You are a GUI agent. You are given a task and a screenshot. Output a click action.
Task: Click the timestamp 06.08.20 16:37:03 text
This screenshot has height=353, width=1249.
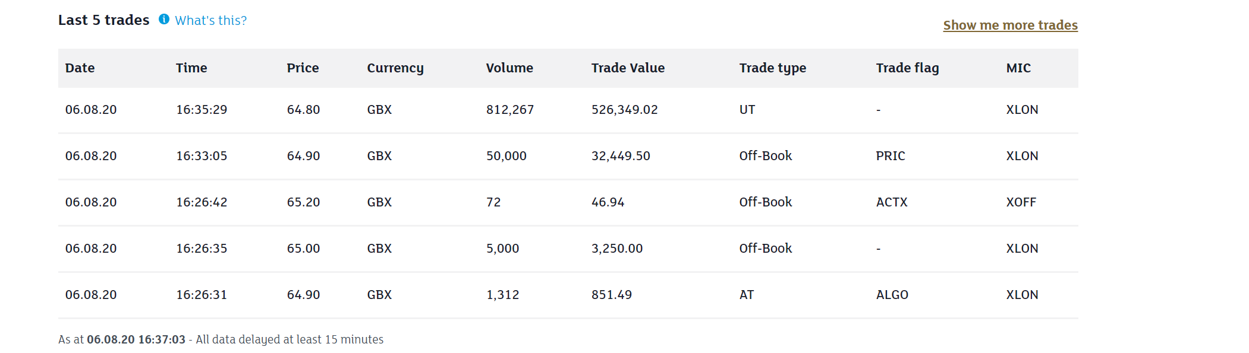coord(136,340)
